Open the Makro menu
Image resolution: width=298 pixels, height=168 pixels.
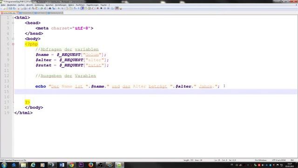(71, 5)
